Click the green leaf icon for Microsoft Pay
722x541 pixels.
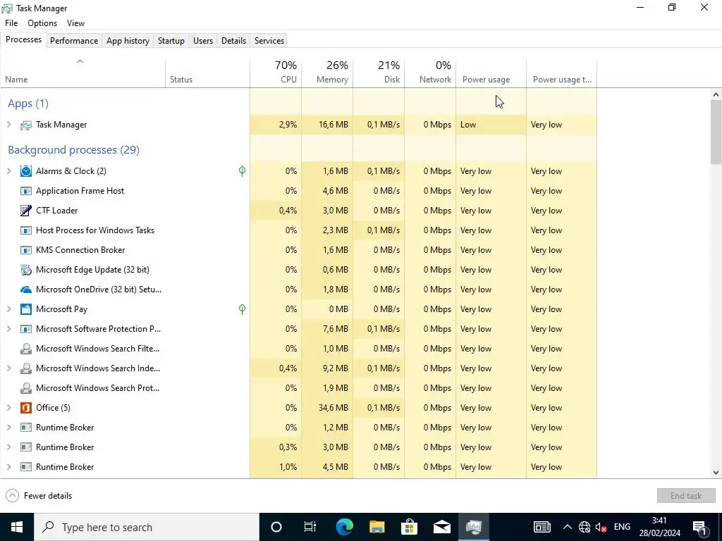(x=243, y=309)
